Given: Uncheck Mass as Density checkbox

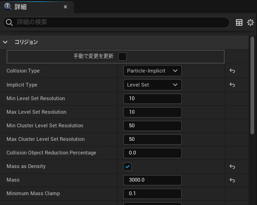Looking at the screenshot, I should [128, 167].
